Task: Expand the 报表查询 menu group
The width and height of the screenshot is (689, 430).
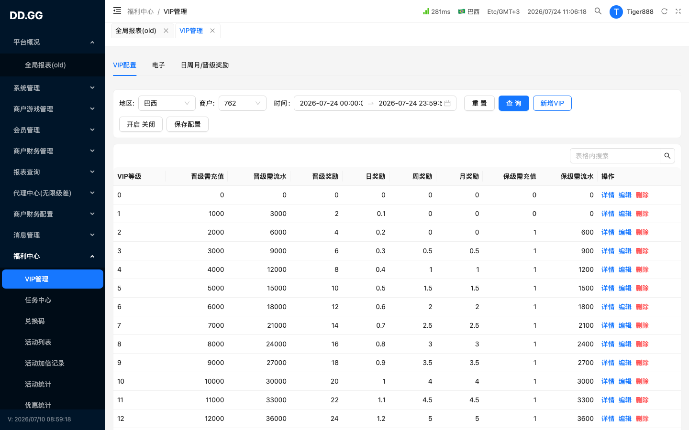Action: point(53,172)
